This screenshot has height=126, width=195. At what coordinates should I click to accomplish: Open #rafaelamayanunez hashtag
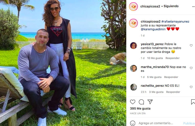pyautogui.click(x=175, y=22)
